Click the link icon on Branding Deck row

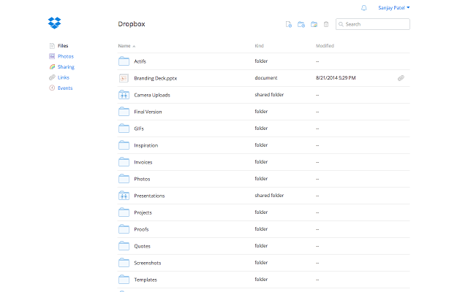pos(401,78)
